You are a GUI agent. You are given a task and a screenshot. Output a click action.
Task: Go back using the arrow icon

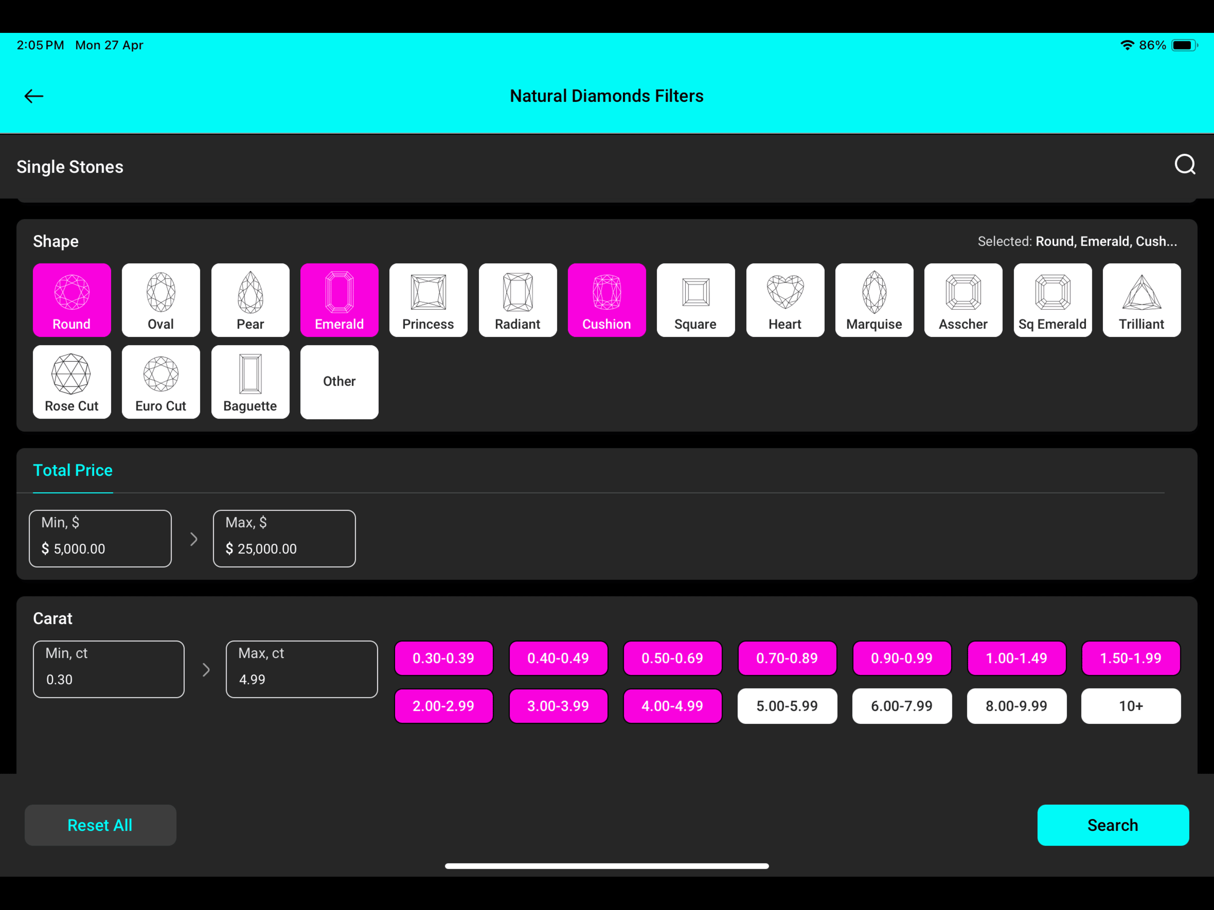pyautogui.click(x=33, y=96)
